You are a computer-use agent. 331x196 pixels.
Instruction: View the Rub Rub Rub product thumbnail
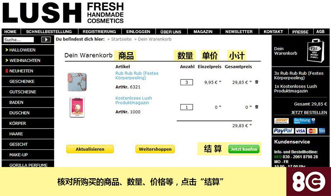[x=77, y=82]
